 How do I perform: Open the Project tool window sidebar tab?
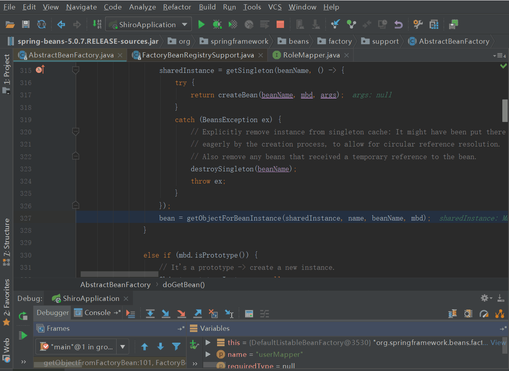click(6, 74)
